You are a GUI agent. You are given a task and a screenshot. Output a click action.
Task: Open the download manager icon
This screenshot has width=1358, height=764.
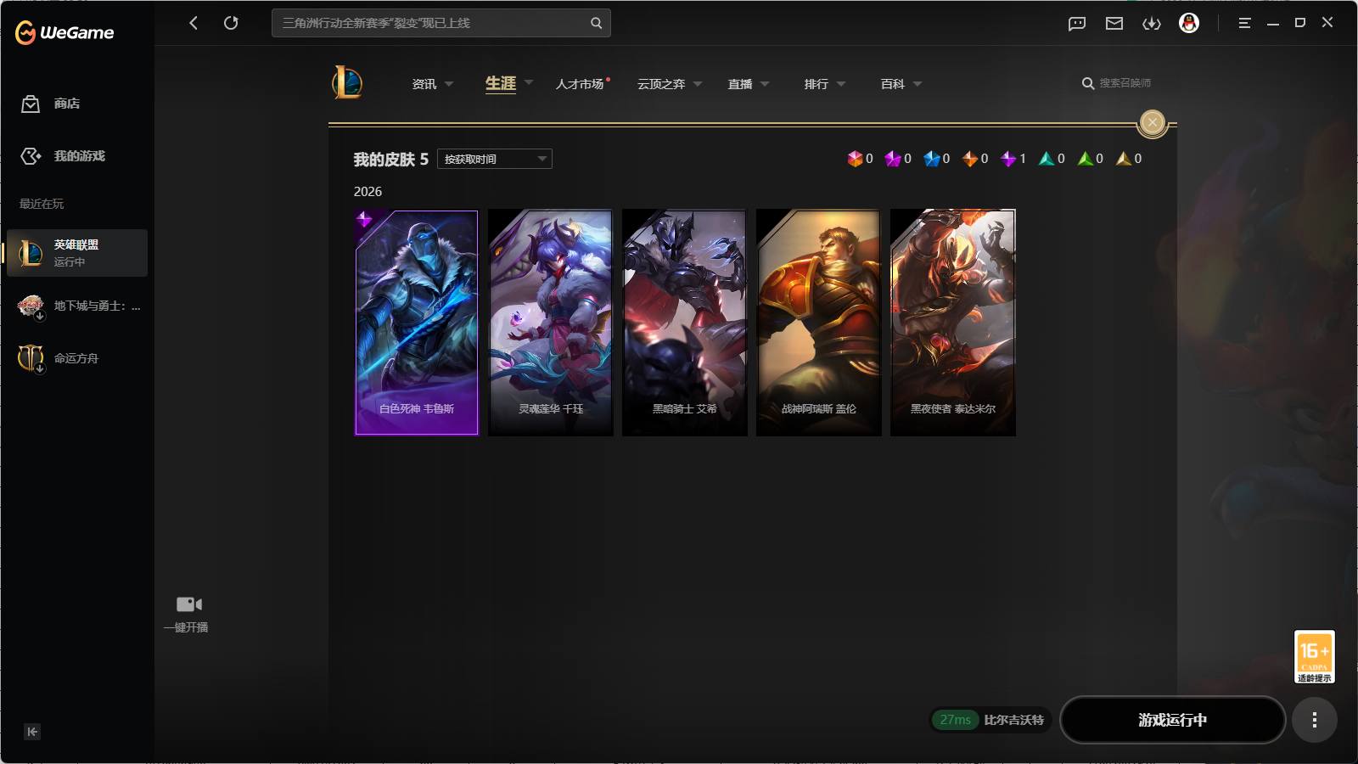(1152, 24)
